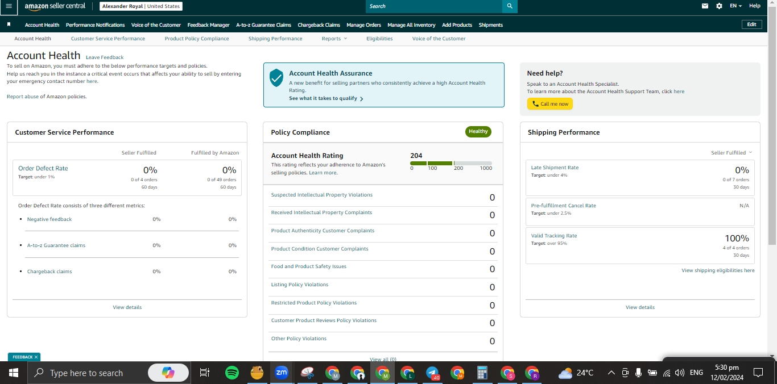Viewport: 777px width, 384px height.
Task: Open Restricted Product Policy Violations
Action: 313,303
